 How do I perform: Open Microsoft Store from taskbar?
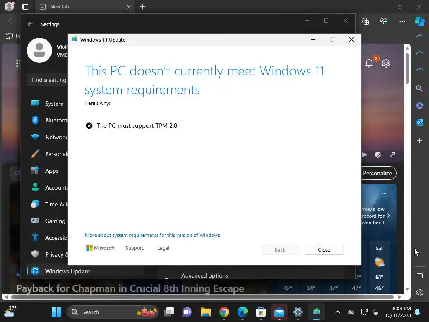(x=261, y=312)
